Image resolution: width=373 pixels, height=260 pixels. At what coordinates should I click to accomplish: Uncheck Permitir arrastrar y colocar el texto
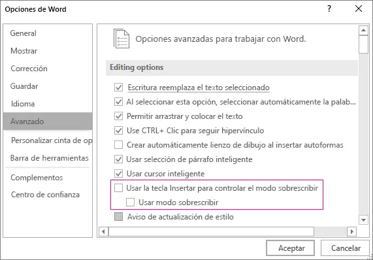[x=118, y=116]
